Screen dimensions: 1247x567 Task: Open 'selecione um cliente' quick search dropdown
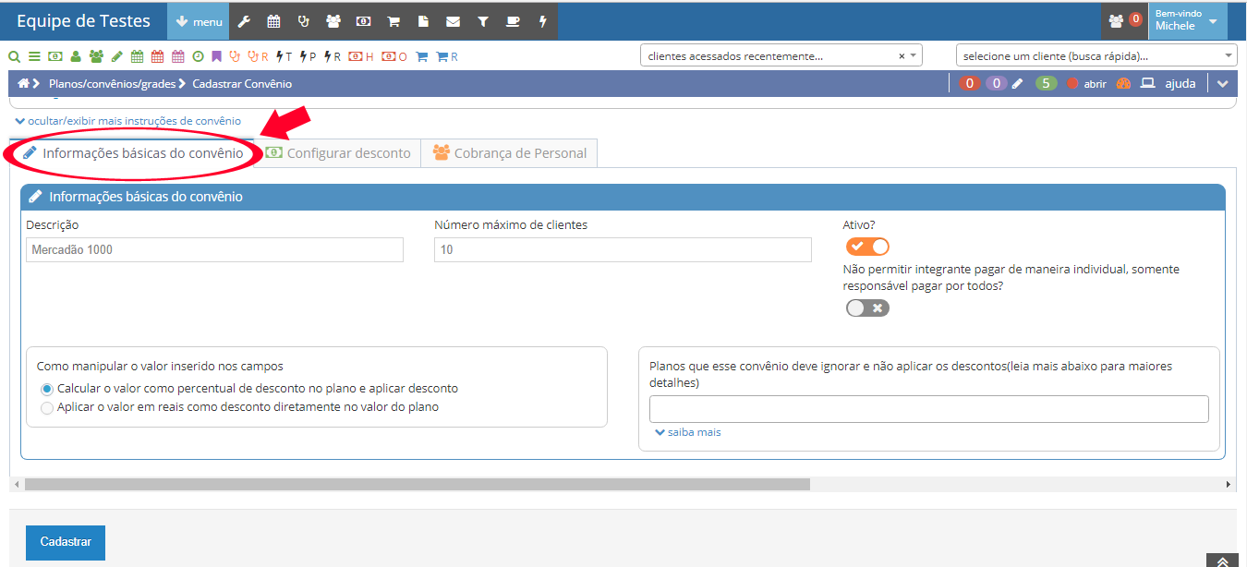(1096, 56)
